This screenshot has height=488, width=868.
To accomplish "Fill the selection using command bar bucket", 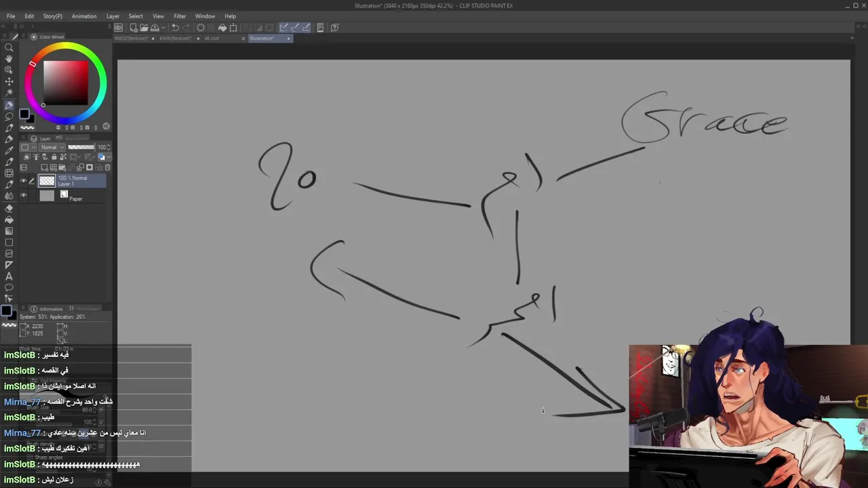I will tap(222, 28).
